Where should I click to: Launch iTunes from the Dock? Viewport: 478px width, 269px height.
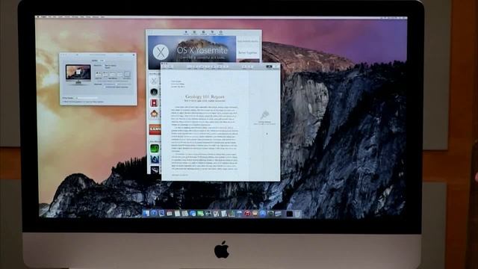pyautogui.click(x=247, y=214)
